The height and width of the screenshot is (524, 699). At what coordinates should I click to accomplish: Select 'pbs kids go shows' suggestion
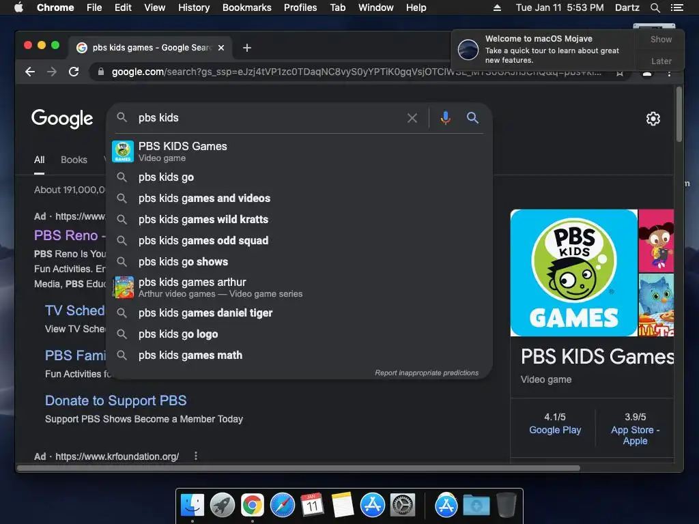click(x=299, y=261)
